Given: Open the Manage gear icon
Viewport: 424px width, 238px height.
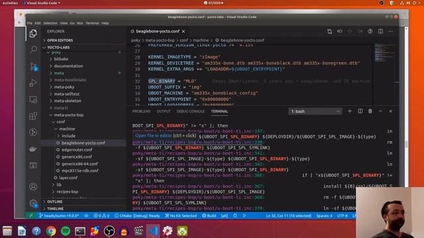Looking at the screenshot, I should [x=33, y=203].
